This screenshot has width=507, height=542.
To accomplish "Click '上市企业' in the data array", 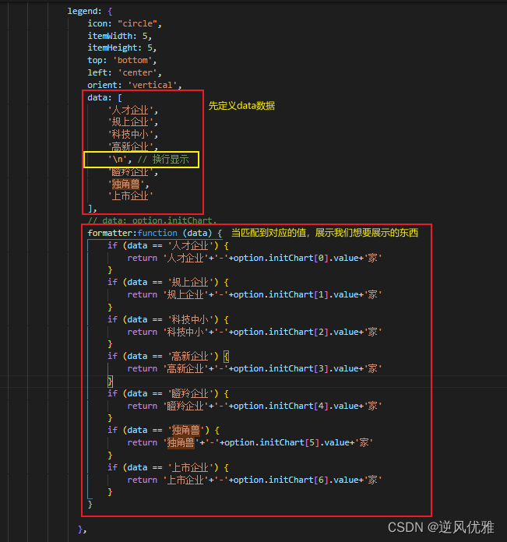I will point(130,196).
